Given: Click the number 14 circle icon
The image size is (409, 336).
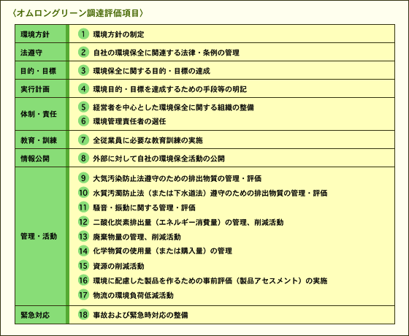Looking at the screenshot, I should click(x=83, y=251).
